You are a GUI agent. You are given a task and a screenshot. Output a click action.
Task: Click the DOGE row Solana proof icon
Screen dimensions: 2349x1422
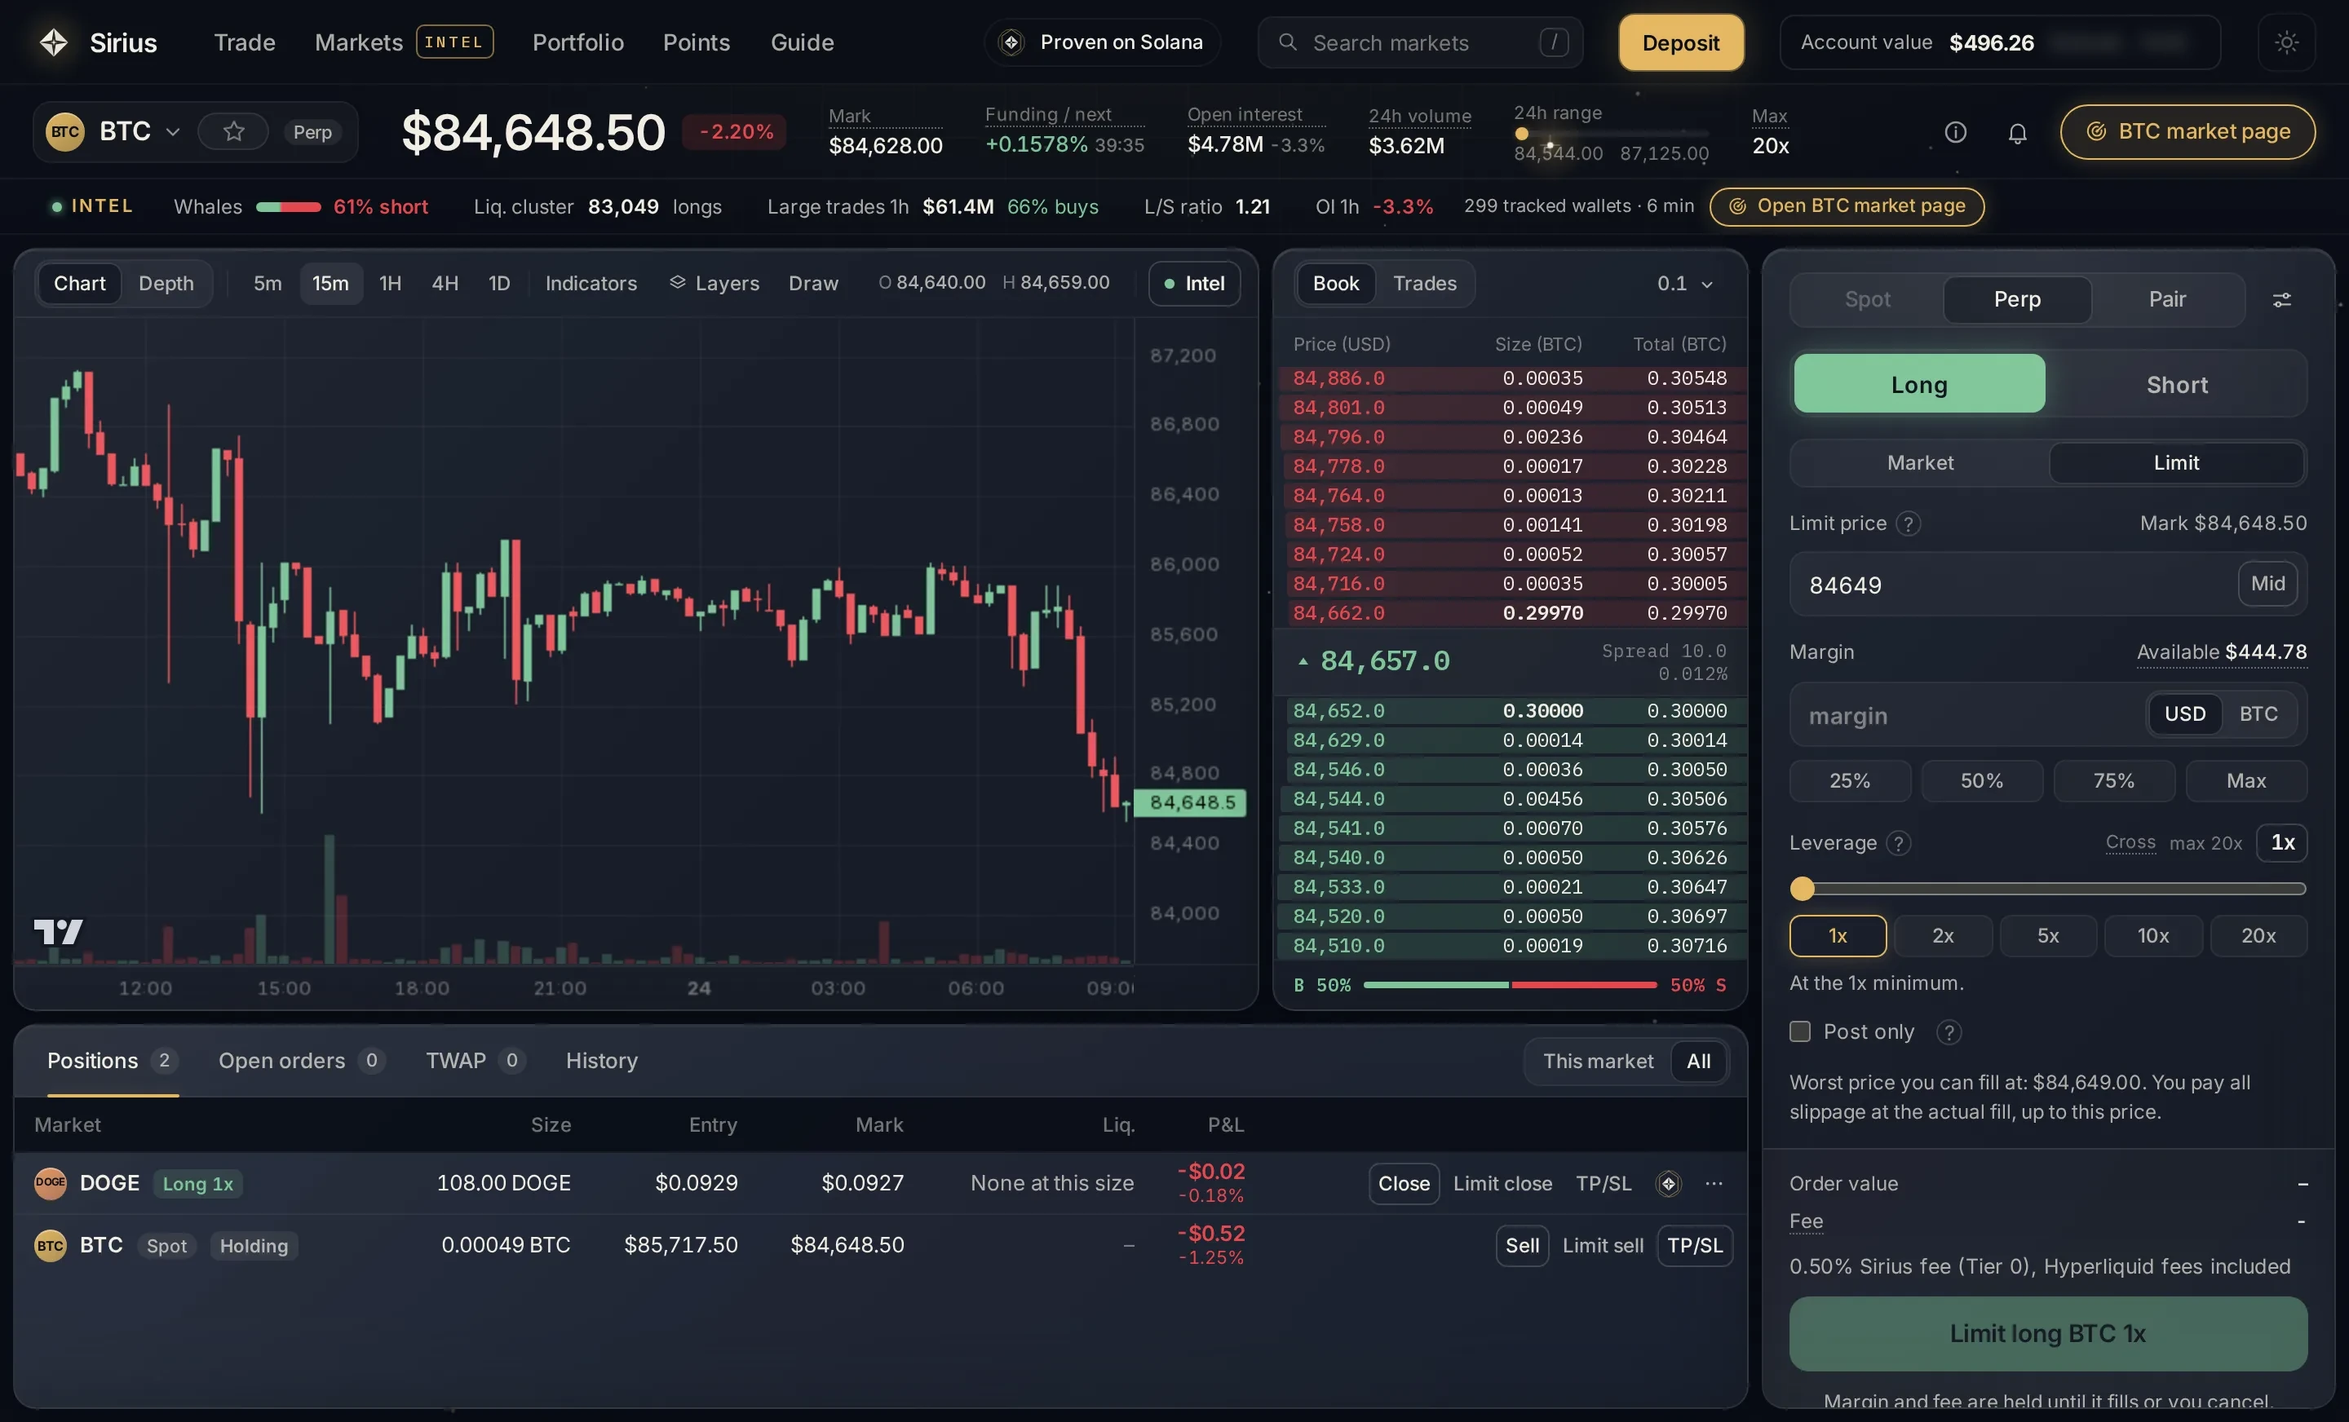click(x=1668, y=1183)
